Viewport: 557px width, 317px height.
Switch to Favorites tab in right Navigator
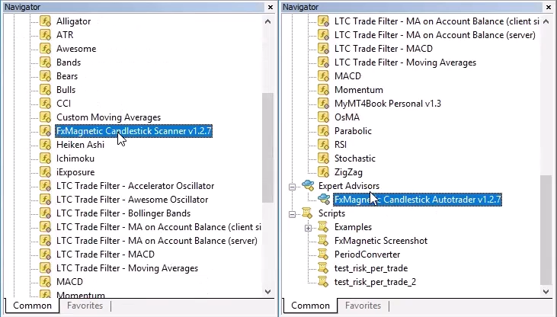(363, 306)
